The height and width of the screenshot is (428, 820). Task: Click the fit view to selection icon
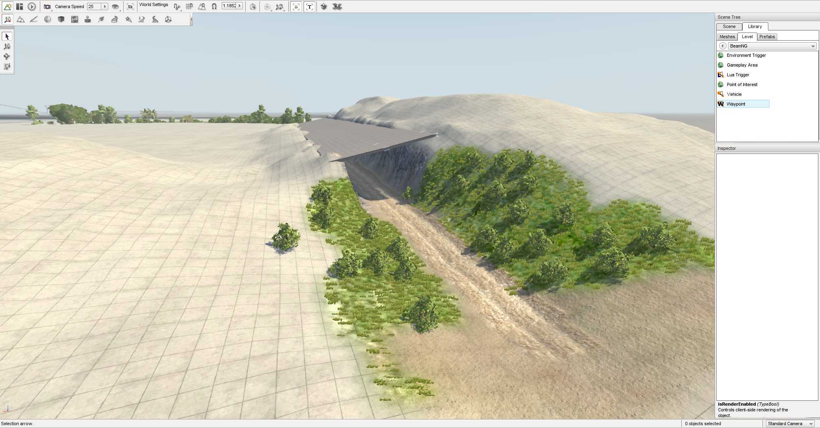tap(130, 6)
